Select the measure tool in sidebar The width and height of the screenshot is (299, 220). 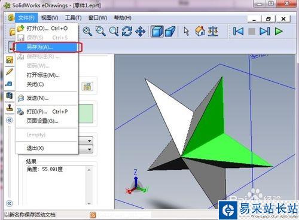pyautogui.click(x=9, y=84)
